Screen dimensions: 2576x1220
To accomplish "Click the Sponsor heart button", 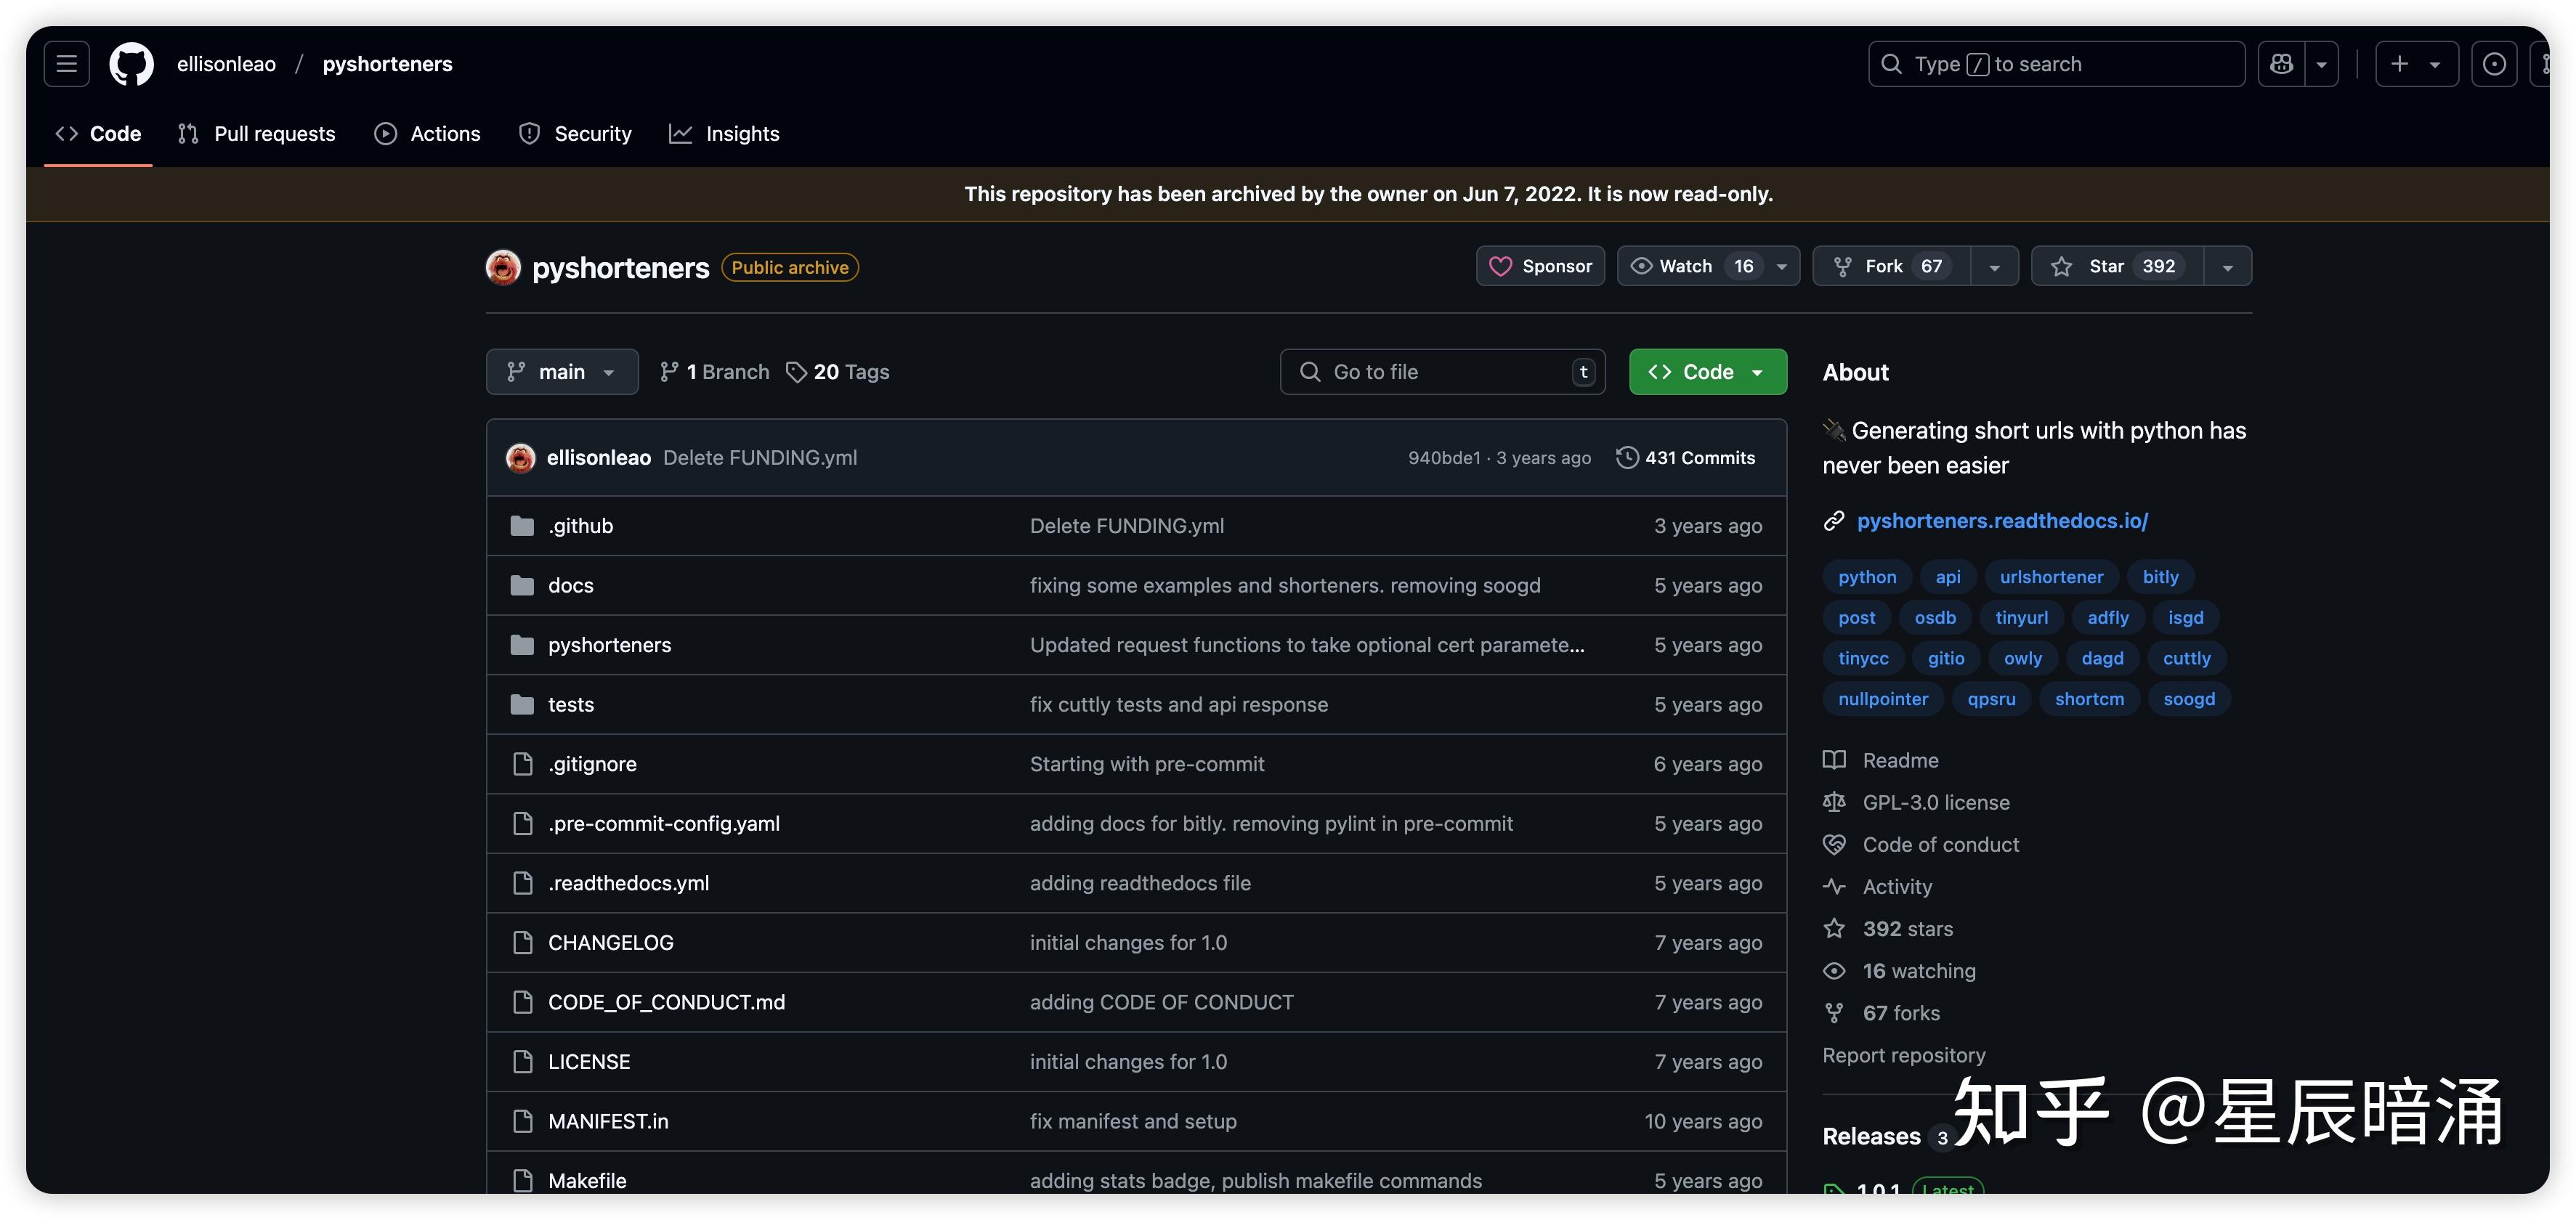I will coord(1540,266).
